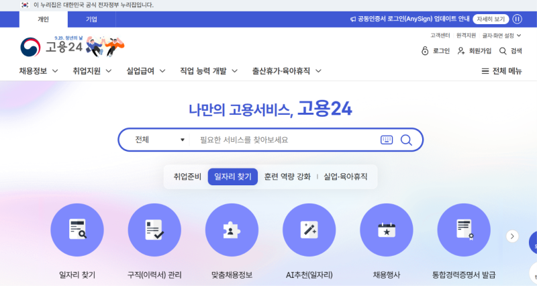Select the 취업준비 tab
This screenshot has height=286, width=537.
point(187,177)
